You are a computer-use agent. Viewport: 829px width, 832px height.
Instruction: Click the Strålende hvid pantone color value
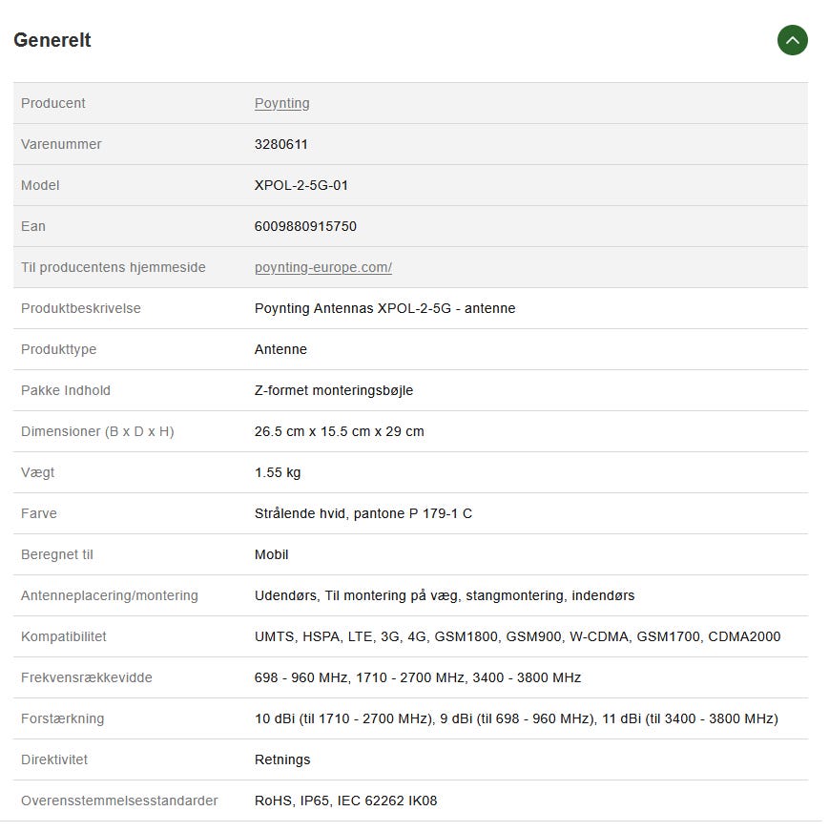(363, 513)
